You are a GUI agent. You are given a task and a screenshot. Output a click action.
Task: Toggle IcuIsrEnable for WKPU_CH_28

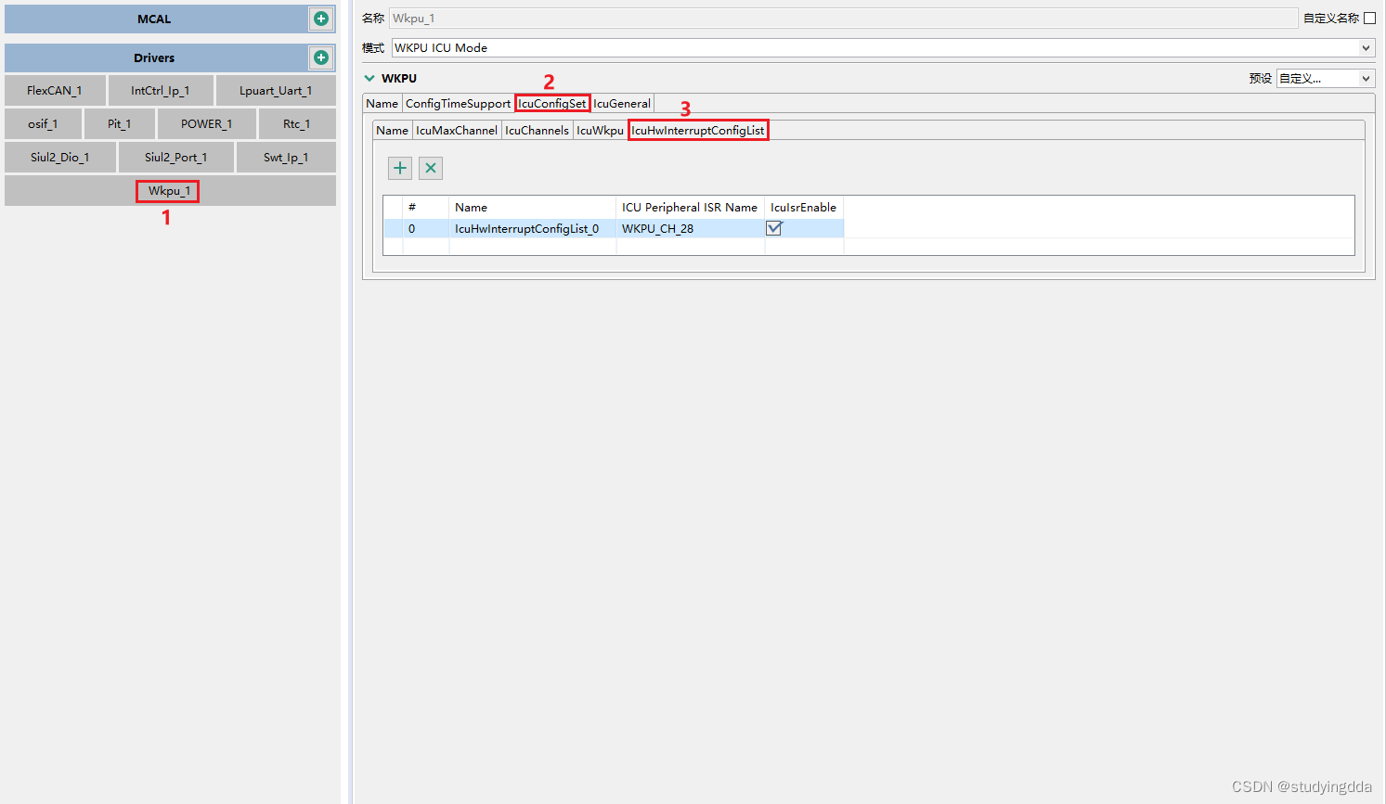774,228
